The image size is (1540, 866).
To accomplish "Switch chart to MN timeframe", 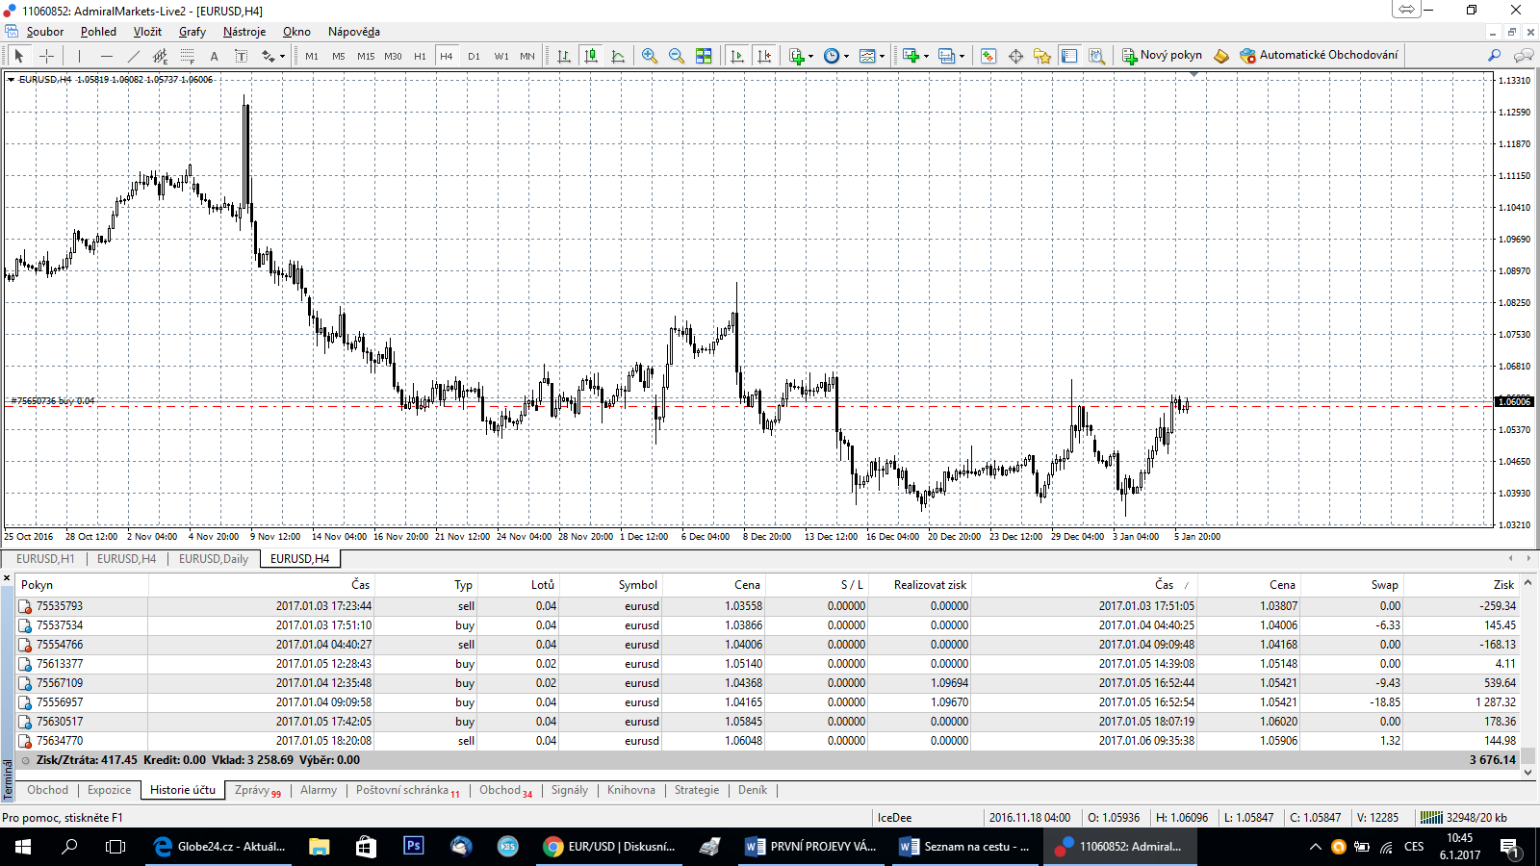I will pyautogui.click(x=527, y=56).
